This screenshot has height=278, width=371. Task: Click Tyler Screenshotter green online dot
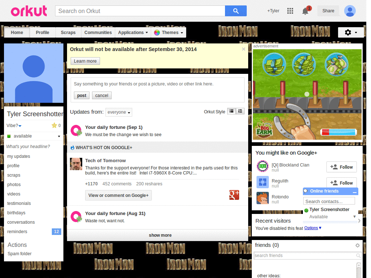point(306,210)
